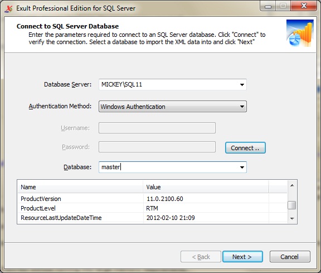Close the Exult wizard window
321x273 pixels.
pyautogui.click(x=304, y=6)
